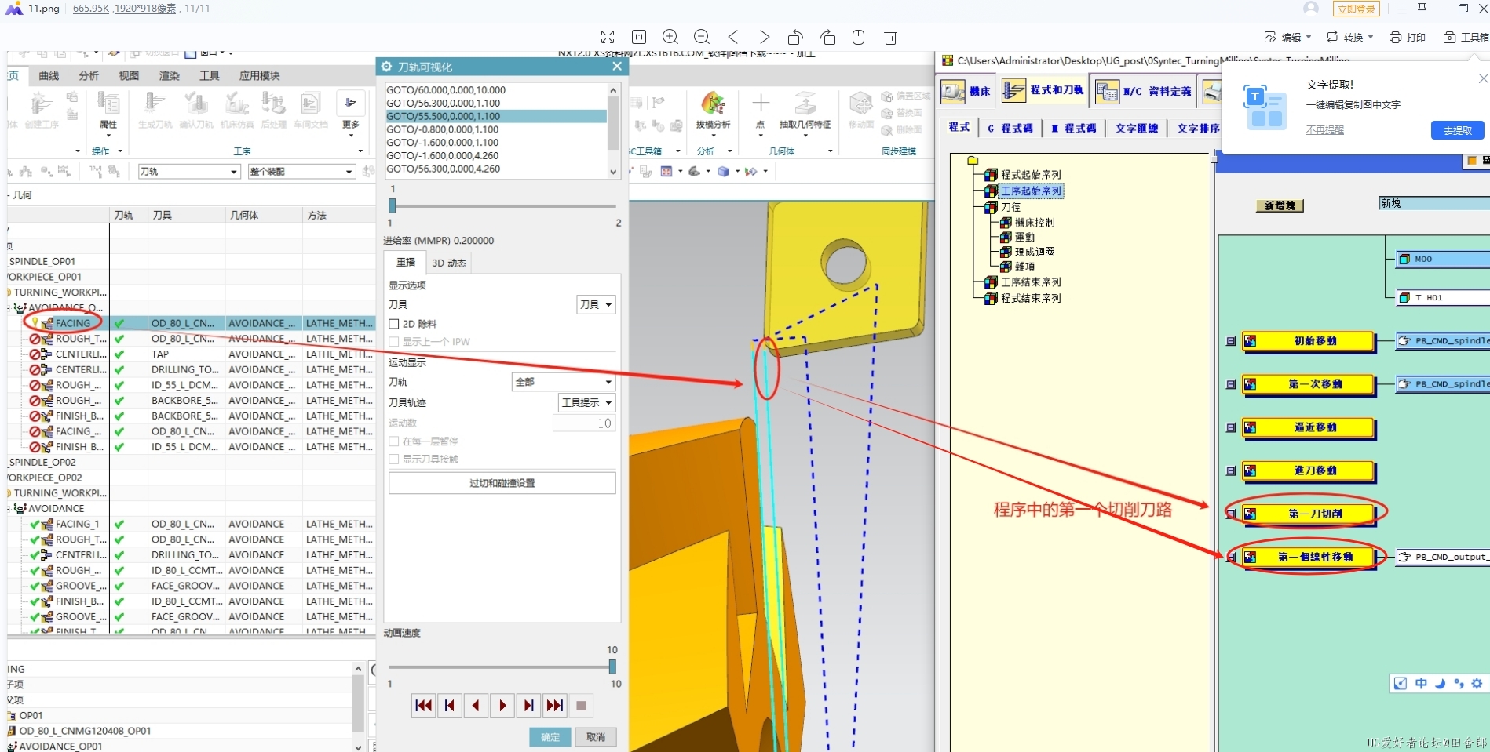This screenshot has width=1490, height=752.
Task: Adjust the 动画速度 slider handle
Action: (x=612, y=667)
